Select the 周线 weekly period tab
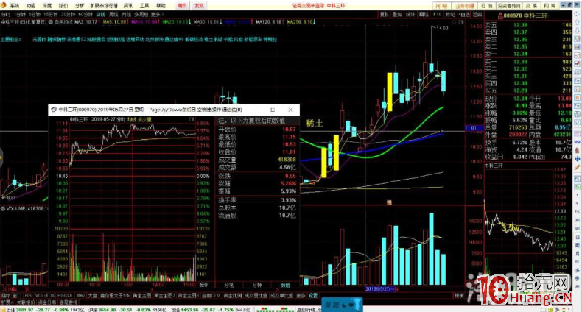This screenshot has height=312, width=582. [113, 14]
